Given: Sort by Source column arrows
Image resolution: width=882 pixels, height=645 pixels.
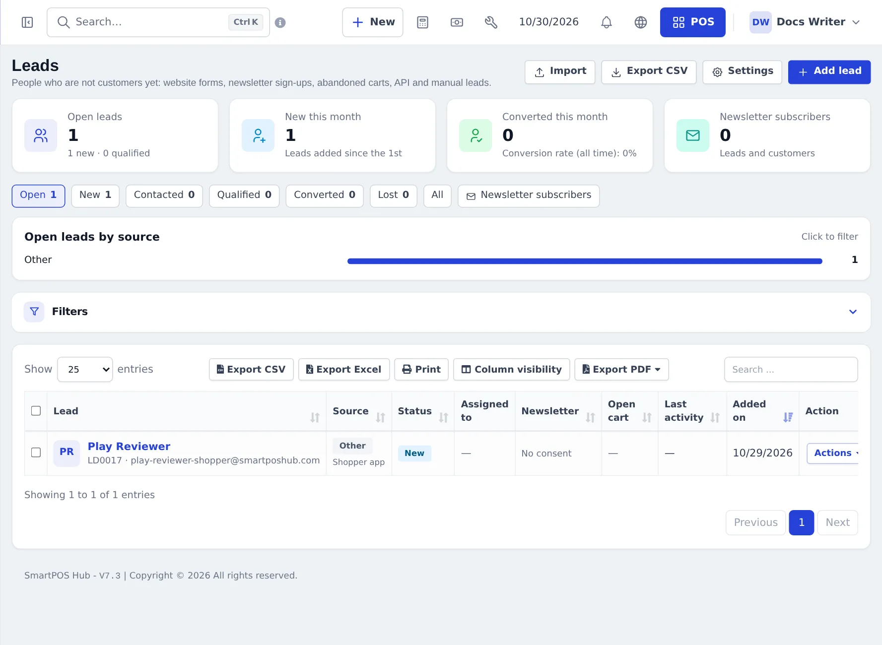Looking at the screenshot, I should click(380, 417).
